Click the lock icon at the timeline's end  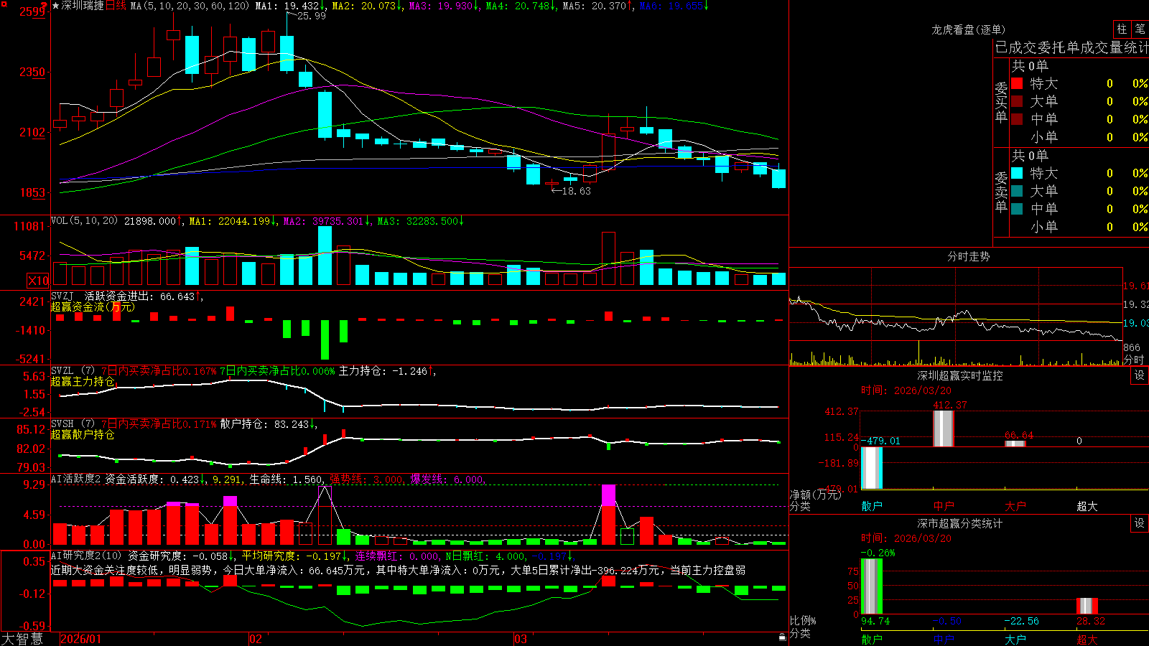[782, 637]
